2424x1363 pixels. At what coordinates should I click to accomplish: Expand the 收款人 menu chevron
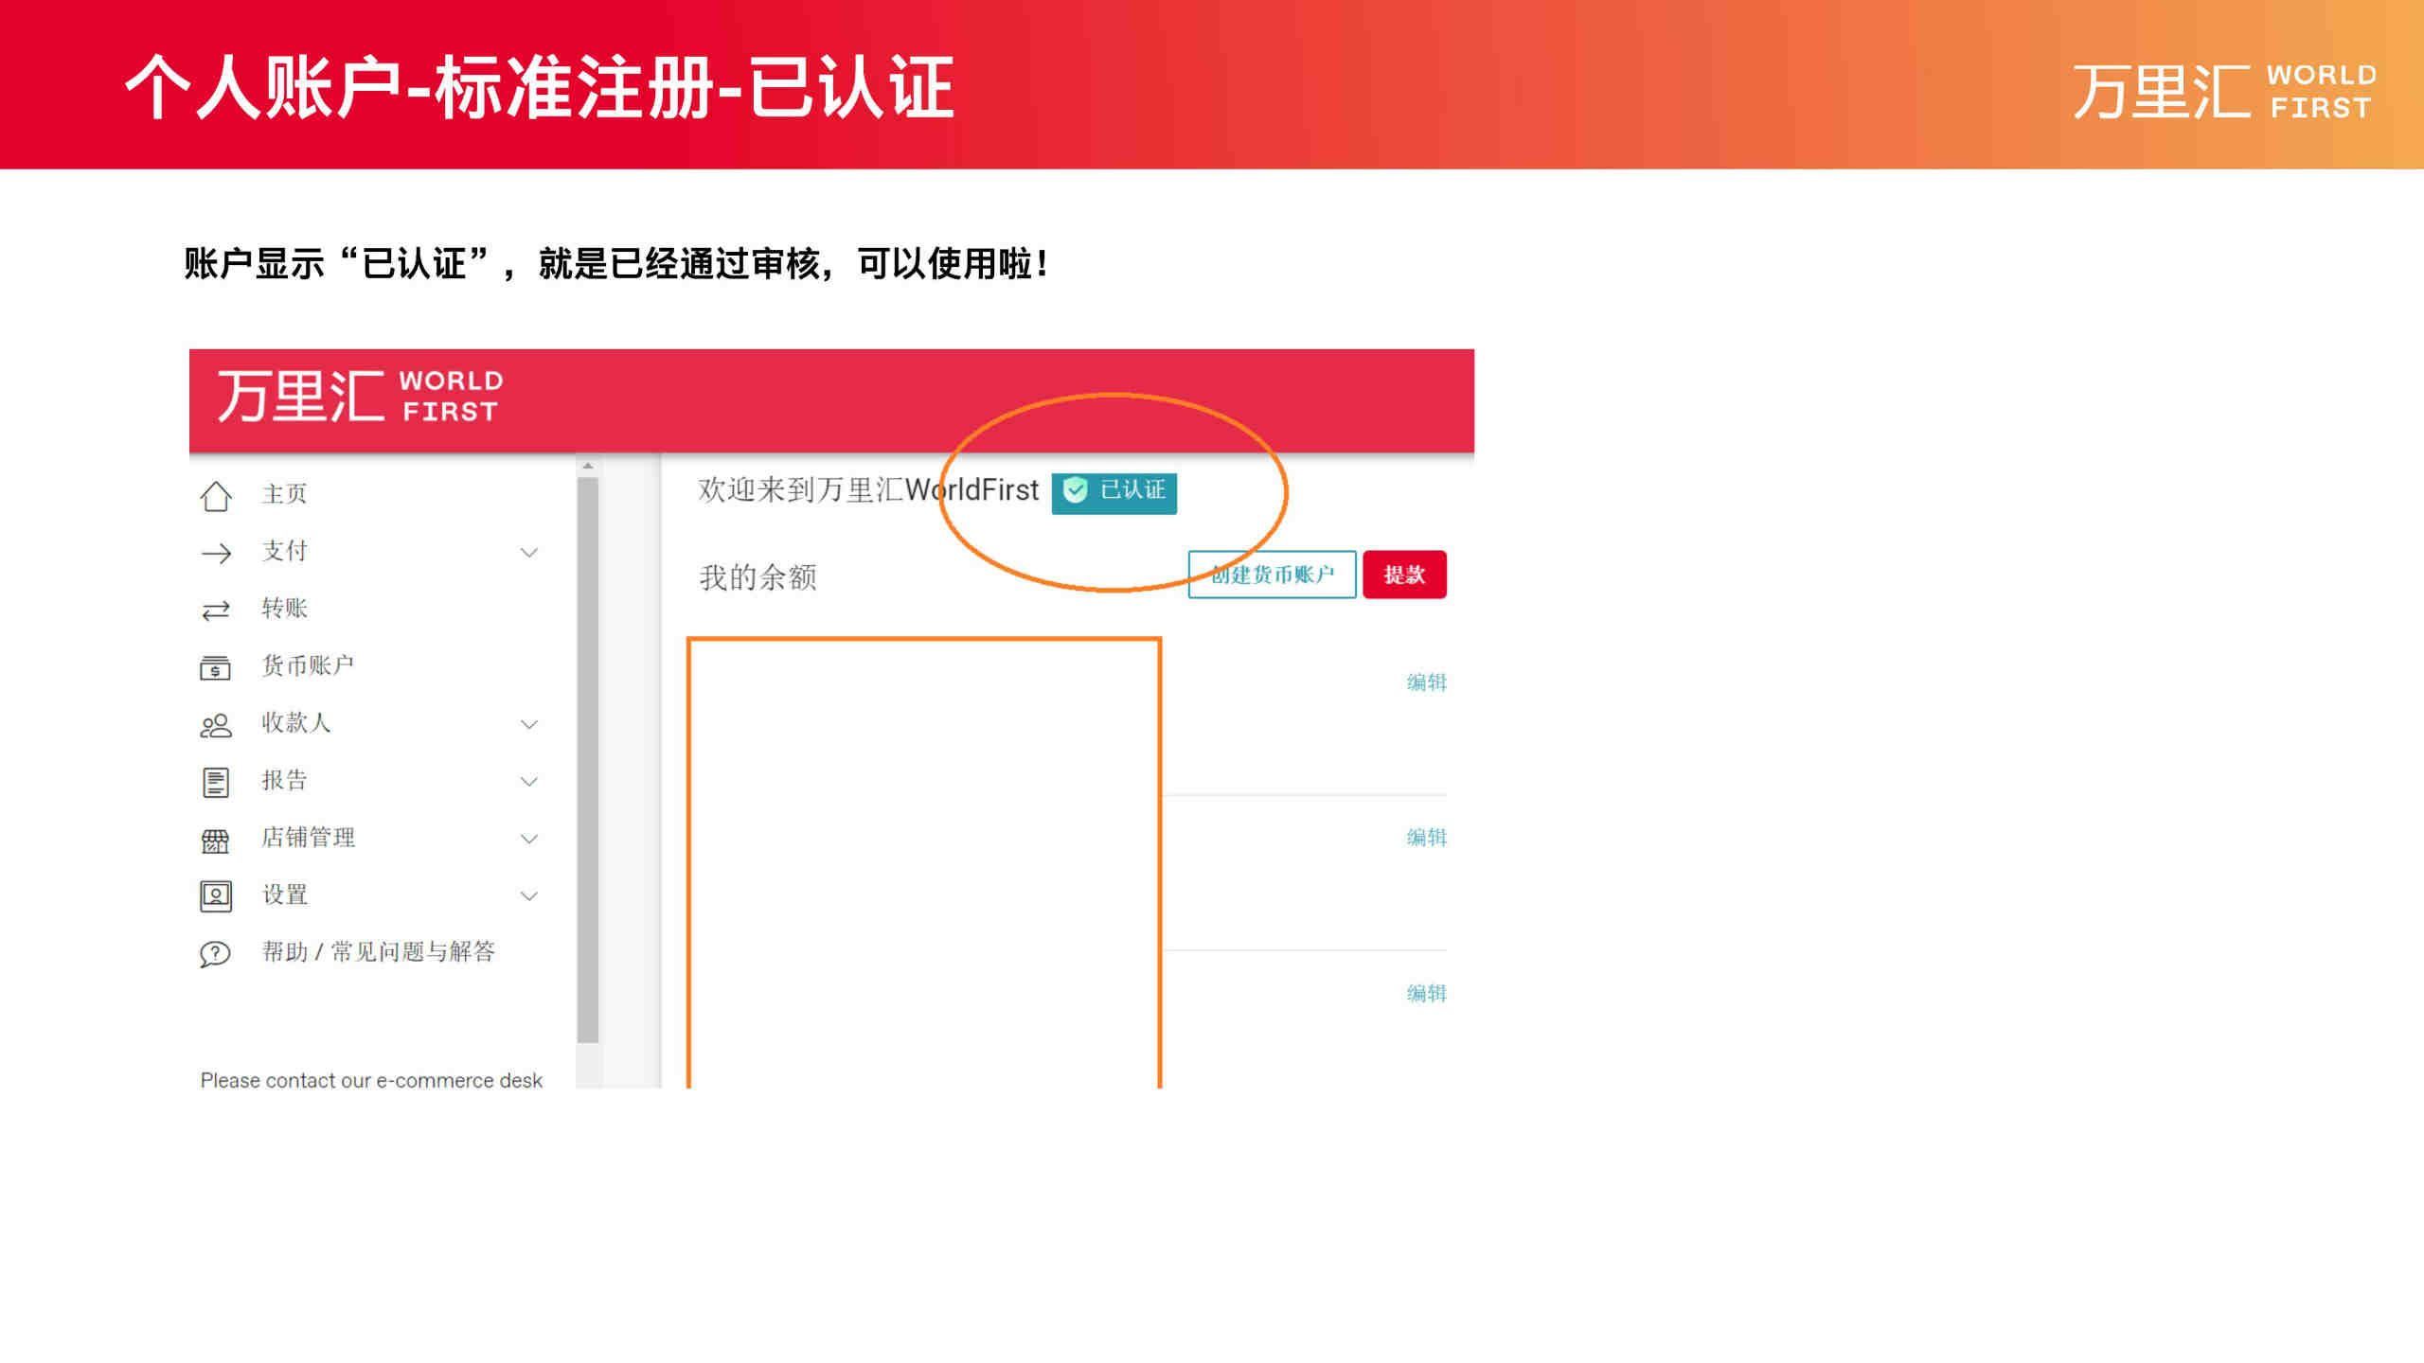point(529,725)
